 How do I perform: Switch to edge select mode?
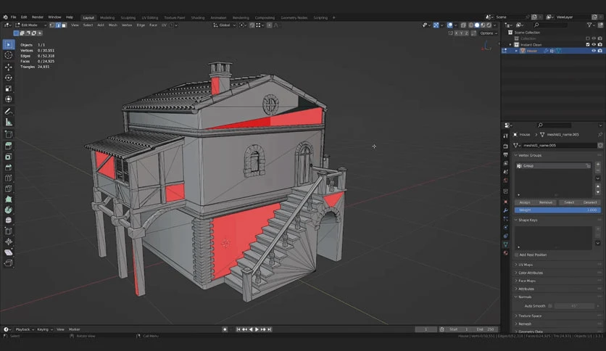click(x=58, y=25)
